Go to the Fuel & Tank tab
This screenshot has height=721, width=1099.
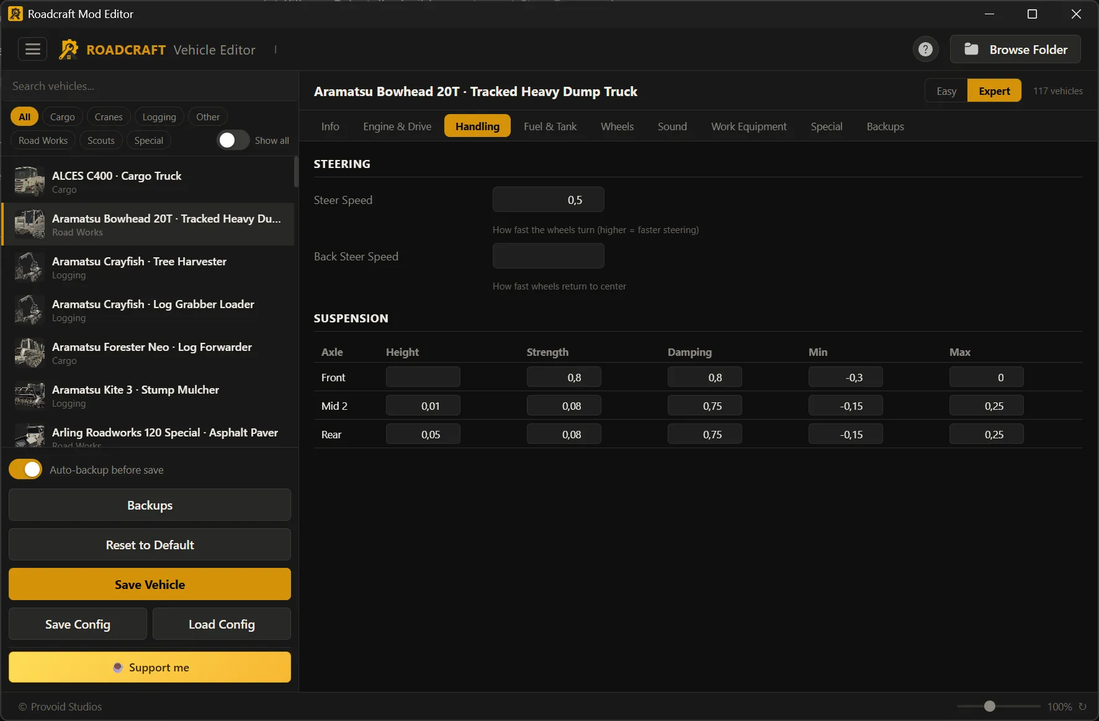tap(550, 126)
